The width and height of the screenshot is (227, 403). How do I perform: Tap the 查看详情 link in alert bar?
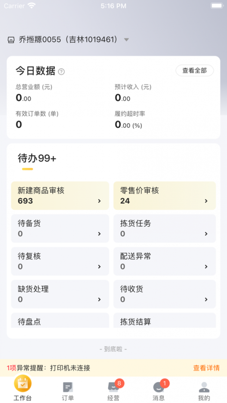[x=206, y=368]
